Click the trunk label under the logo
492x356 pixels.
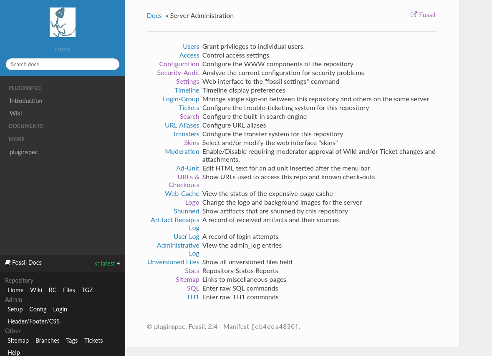tap(63, 49)
